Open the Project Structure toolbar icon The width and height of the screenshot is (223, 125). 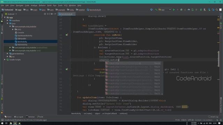point(213,10)
